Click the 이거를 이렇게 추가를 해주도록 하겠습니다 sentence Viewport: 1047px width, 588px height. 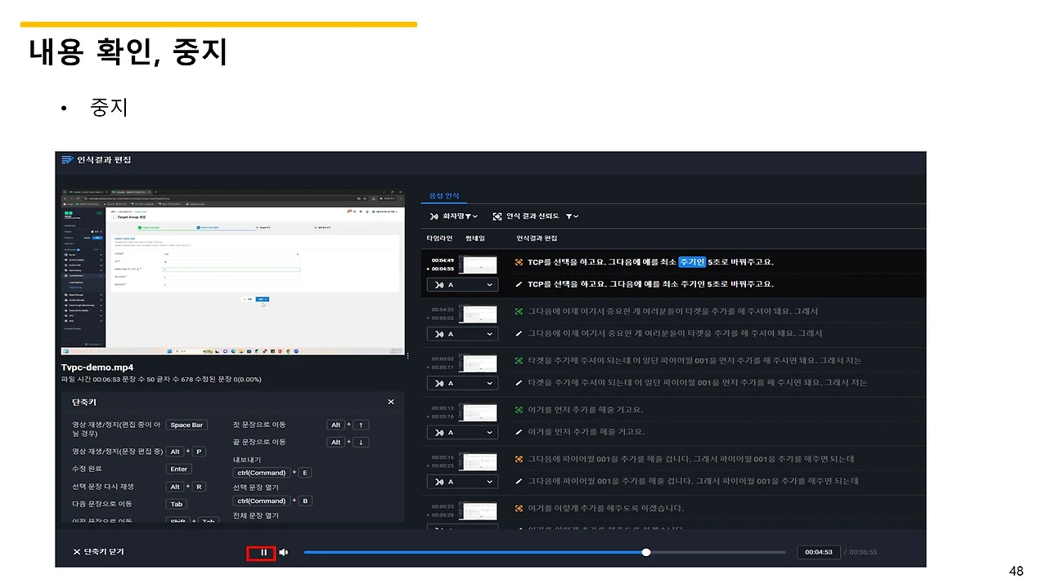click(x=605, y=508)
